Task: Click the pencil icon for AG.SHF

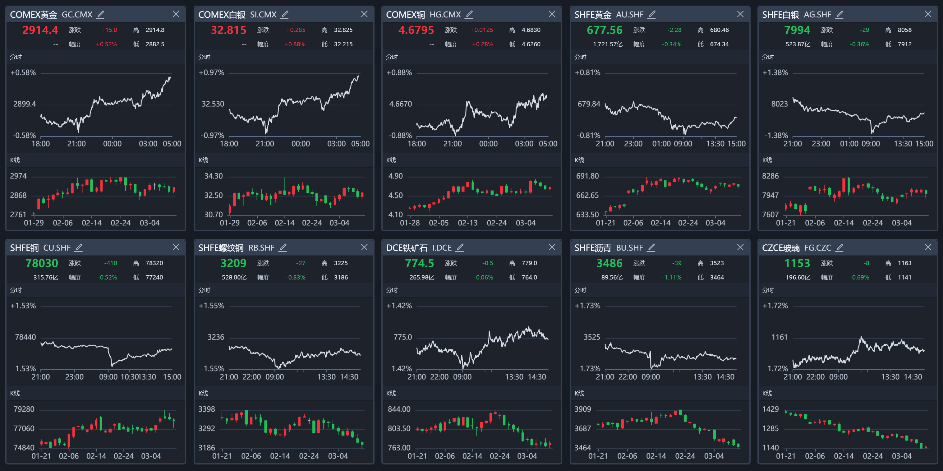Action: pos(840,14)
